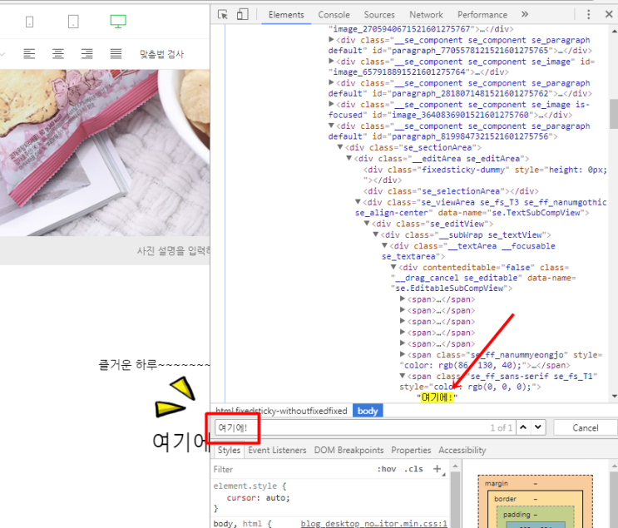Expand the se_ff_nanummyeongjo span node
Viewport: 618px width, 528px height.
[403, 354]
